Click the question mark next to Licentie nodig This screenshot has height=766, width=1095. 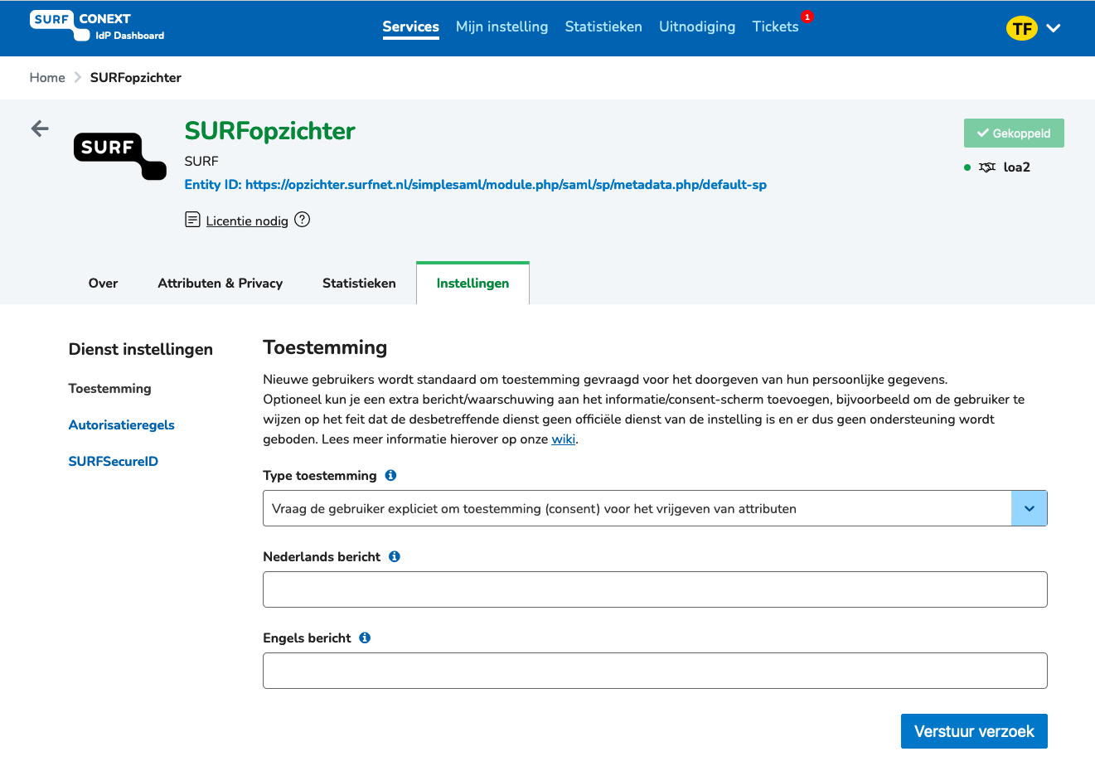[303, 220]
